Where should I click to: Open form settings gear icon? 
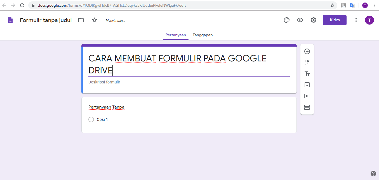314,20
